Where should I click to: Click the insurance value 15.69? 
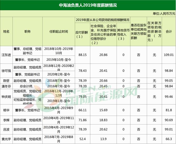pos(103,110)
